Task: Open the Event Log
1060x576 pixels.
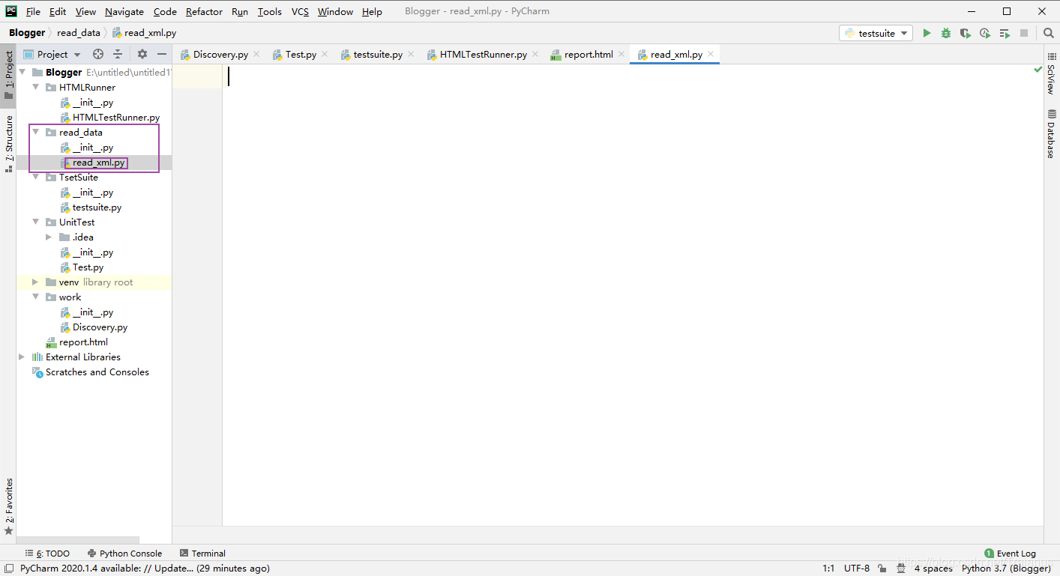Action: tap(1010, 554)
